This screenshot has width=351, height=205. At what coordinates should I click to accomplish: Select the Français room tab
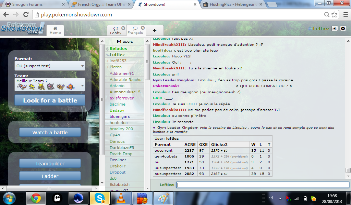[x=135, y=30]
